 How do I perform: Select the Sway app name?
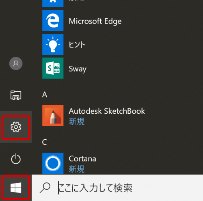coord(78,69)
